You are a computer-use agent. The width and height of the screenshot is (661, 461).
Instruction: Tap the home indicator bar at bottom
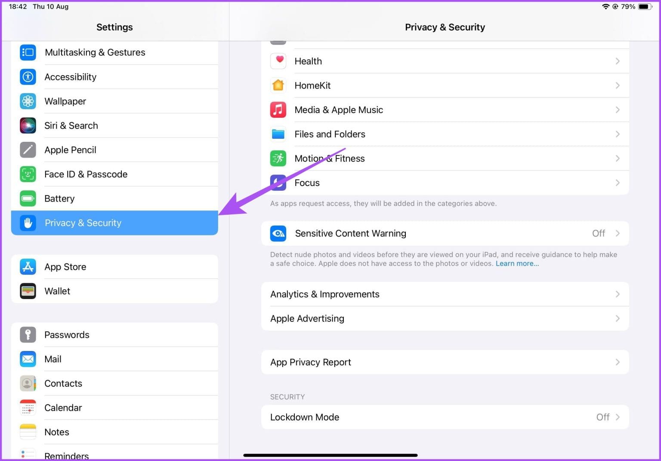330,455
